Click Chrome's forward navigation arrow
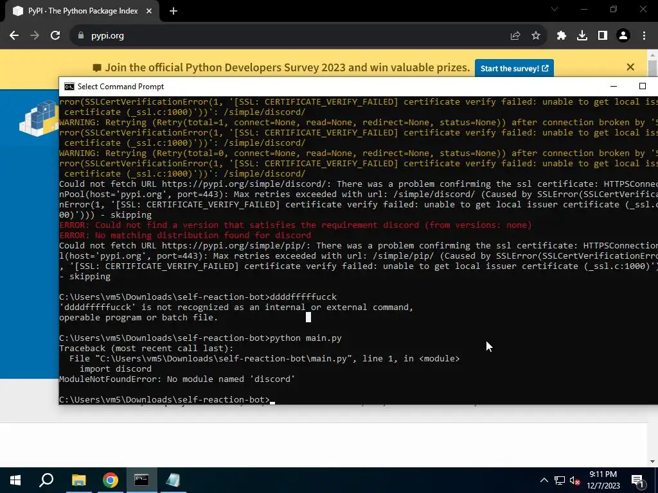 35,36
